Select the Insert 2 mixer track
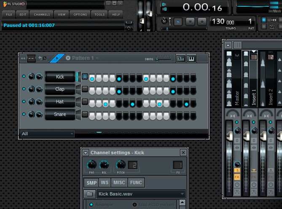The width and height of the screenshot is (282, 209). (x=271, y=97)
